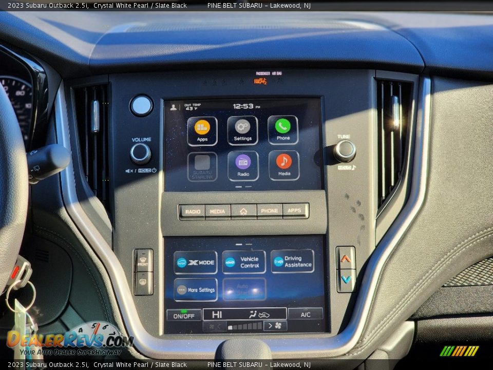This screenshot has height=370, width=493.
Task: Tap the upper screen page indicator dots
Action: point(243,187)
